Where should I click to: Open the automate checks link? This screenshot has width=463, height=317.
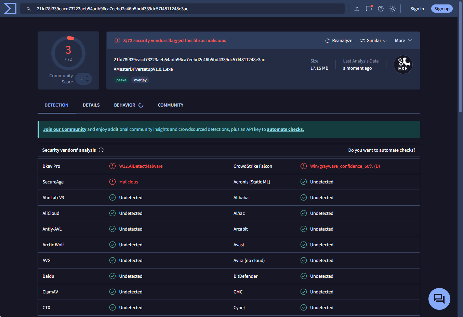coord(286,129)
